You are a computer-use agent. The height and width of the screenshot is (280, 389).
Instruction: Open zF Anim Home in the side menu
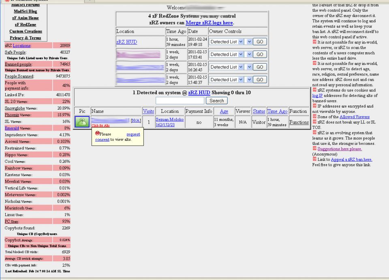click(25, 18)
